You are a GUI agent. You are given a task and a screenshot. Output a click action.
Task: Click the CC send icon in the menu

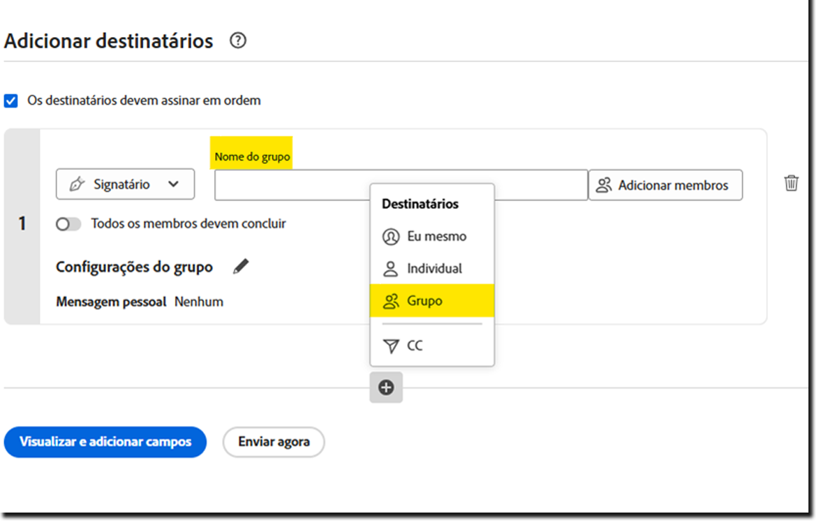tap(391, 345)
